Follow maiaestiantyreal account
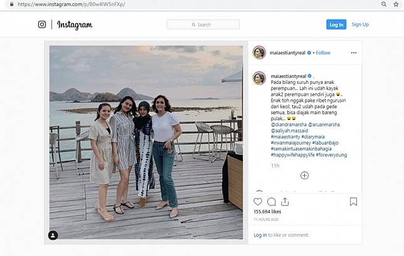 [324, 53]
